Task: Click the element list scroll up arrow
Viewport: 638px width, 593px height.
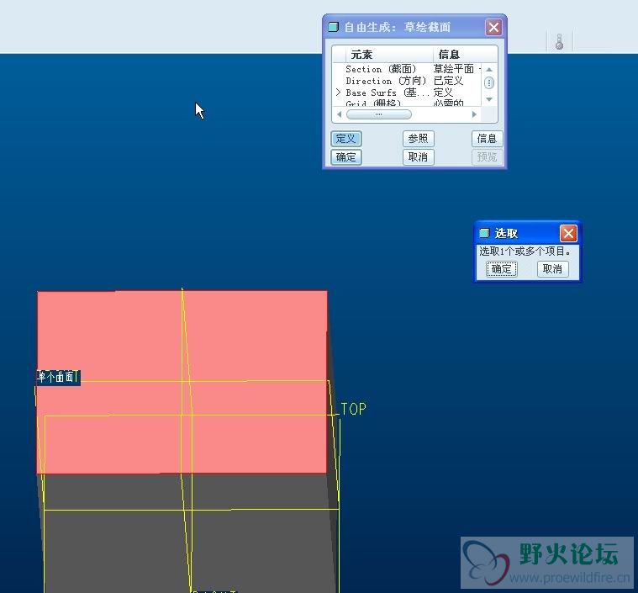Action: (489, 70)
